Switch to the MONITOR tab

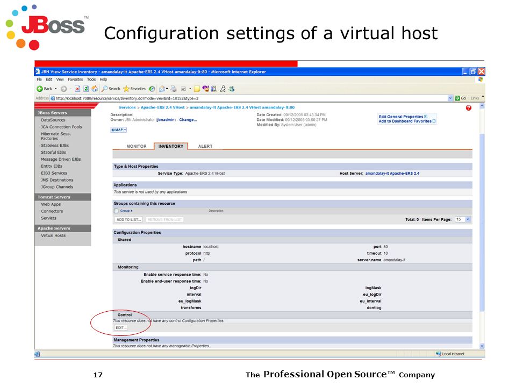[x=136, y=146]
